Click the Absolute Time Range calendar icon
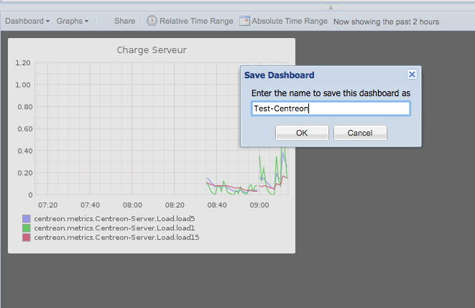The width and height of the screenshot is (475, 308). [x=244, y=22]
